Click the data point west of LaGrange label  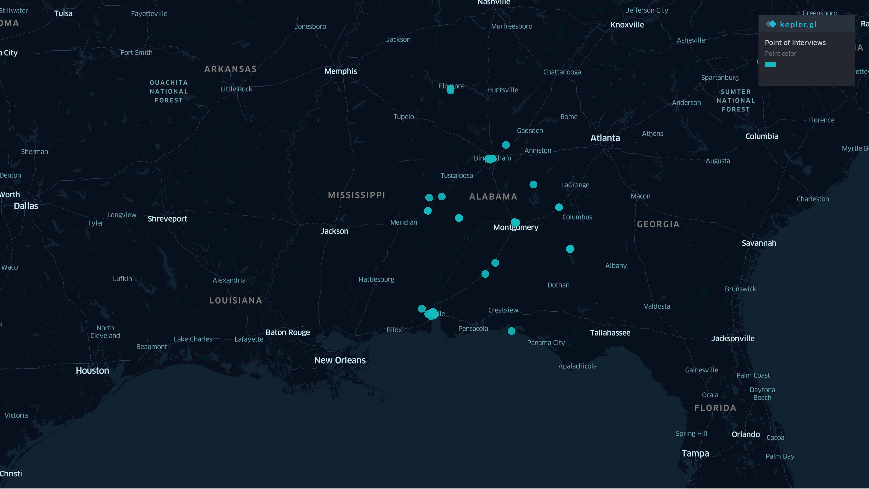(533, 185)
